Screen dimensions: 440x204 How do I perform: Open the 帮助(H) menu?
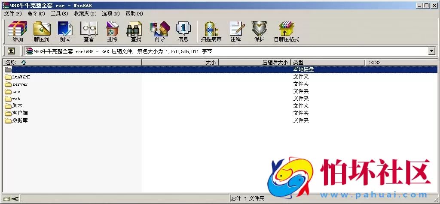[134, 14]
